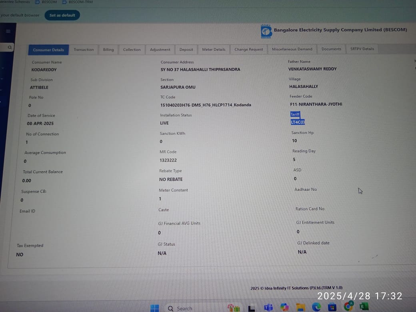Click the sidebar search magnifier icon
This screenshot has height=312, width=416.
tap(10, 48)
